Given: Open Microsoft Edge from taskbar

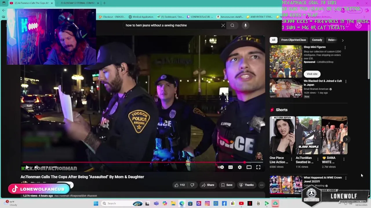Looking at the screenshot, I should (x=182, y=203).
